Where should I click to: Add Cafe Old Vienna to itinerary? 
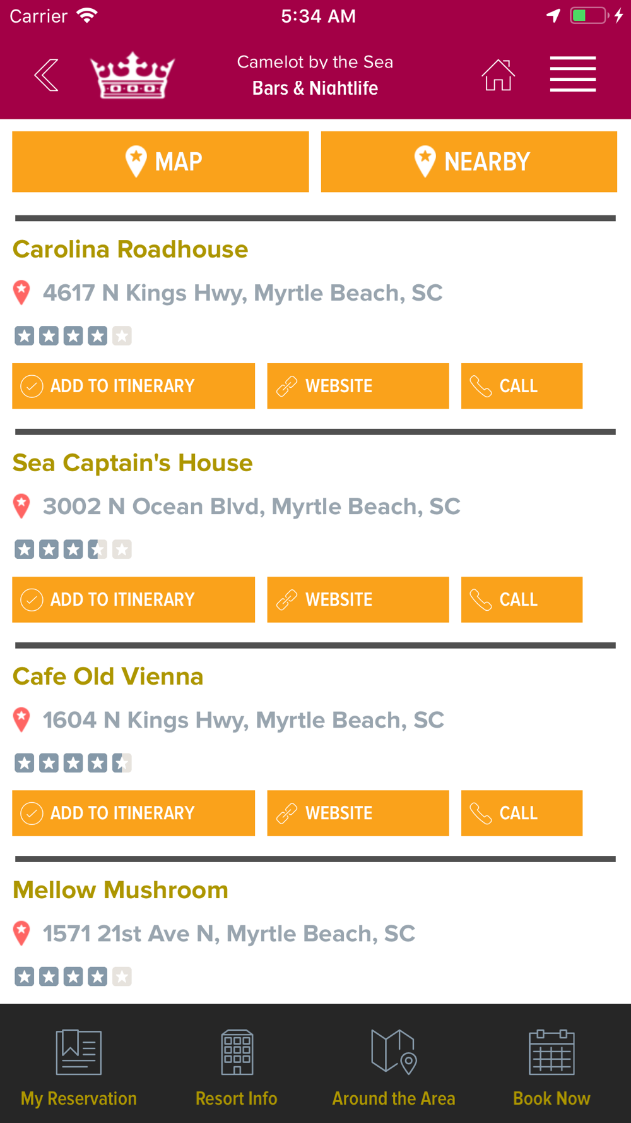click(133, 813)
